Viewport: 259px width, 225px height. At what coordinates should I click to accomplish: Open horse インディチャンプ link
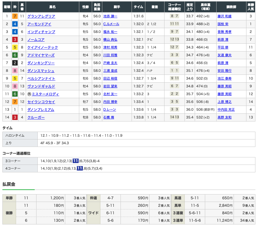pos(41,32)
